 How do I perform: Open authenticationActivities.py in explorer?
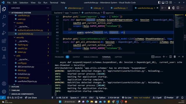point(30,30)
